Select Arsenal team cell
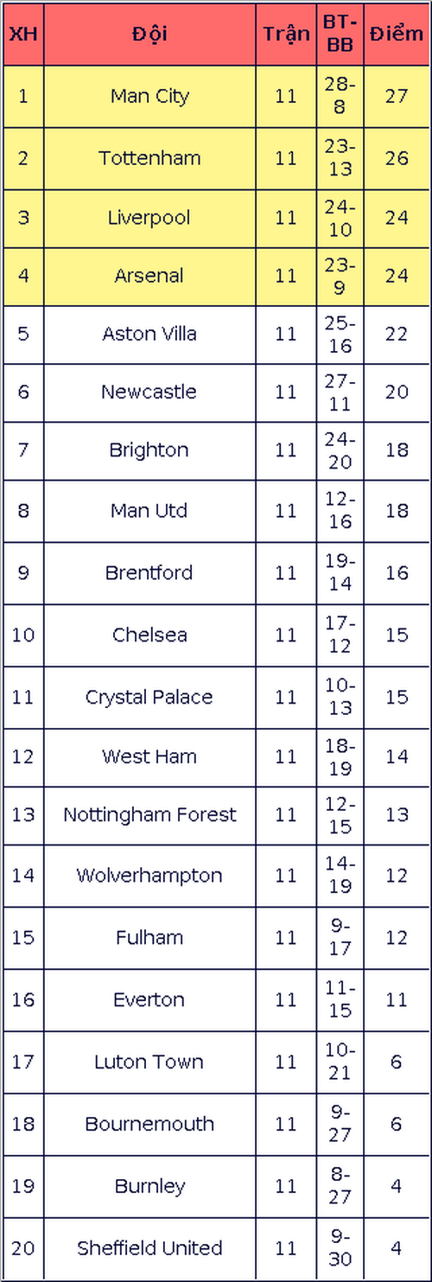Screen dimensions: 432x1282 click(x=149, y=277)
